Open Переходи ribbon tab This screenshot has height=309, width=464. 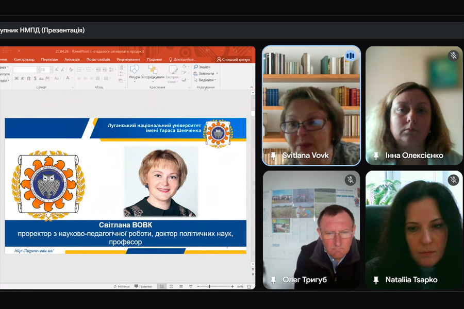point(49,59)
